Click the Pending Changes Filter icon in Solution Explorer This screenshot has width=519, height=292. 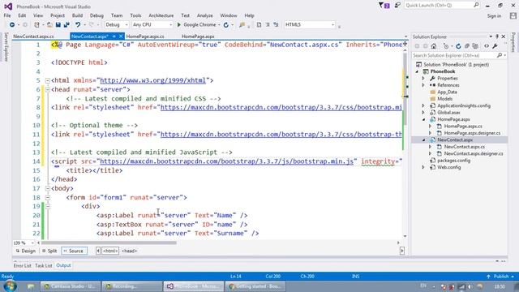tap(446, 46)
